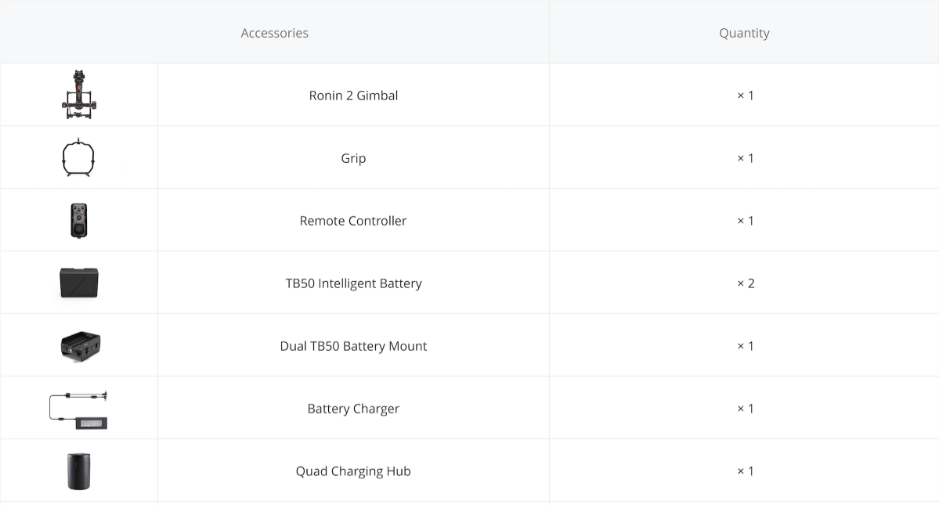Click the Remote Controller image
Viewport: 939px width, 505px height.
click(78, 220)
